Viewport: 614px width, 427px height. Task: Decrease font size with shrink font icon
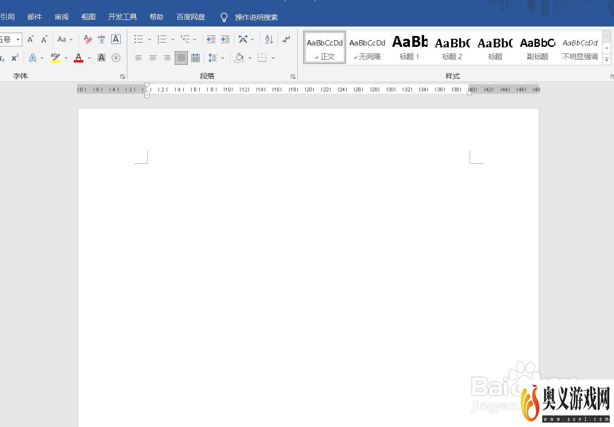44,39
